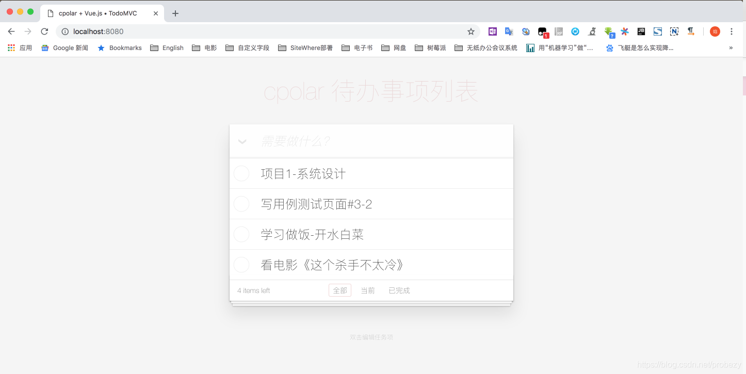The image size is (746, 374).
Task: Click the page vertical scrollbar thumb
Action: [x=744, y=86]
